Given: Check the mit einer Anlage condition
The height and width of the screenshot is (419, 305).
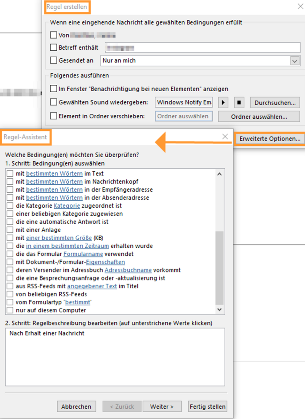Looking at the screenshot, I should coord(10,230).
